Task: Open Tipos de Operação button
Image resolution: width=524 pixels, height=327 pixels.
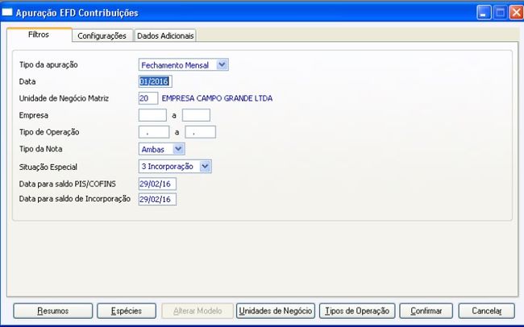Action: 357,311
